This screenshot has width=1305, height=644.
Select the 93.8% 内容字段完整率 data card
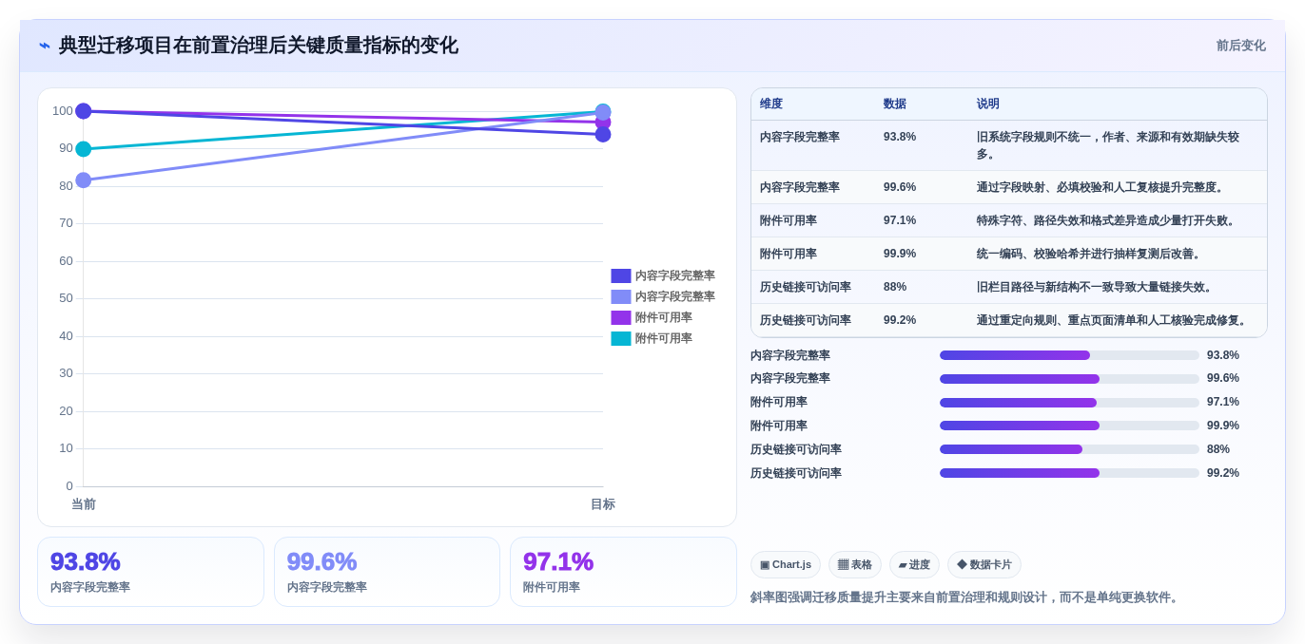(x=150, y=572)
